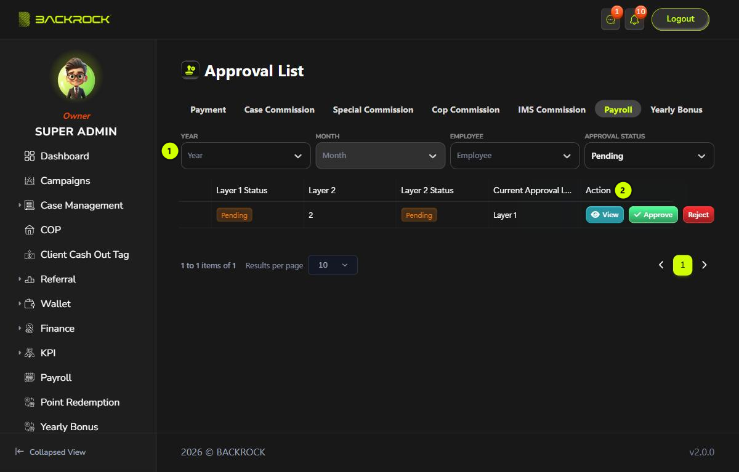Screen dimensions: 739x472
Task: Click the KPI sidebar icon
Action: point(30,353)
